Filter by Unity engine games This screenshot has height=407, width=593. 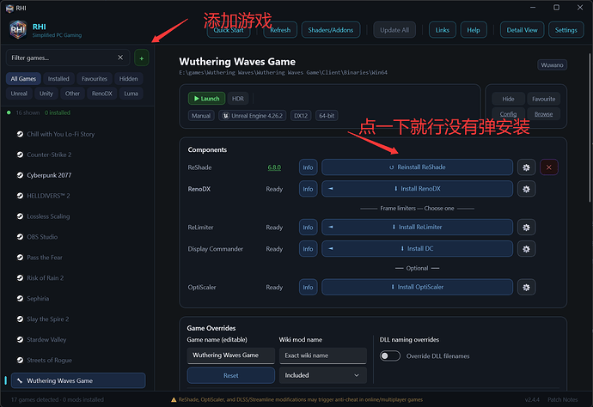pos(46,94)
